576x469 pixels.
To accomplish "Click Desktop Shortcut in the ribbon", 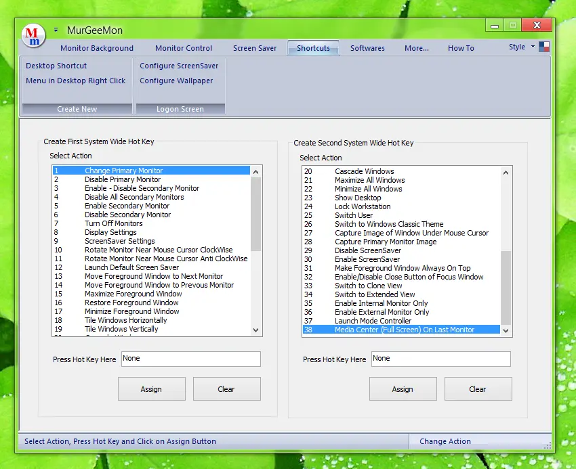I will [56, 66].
